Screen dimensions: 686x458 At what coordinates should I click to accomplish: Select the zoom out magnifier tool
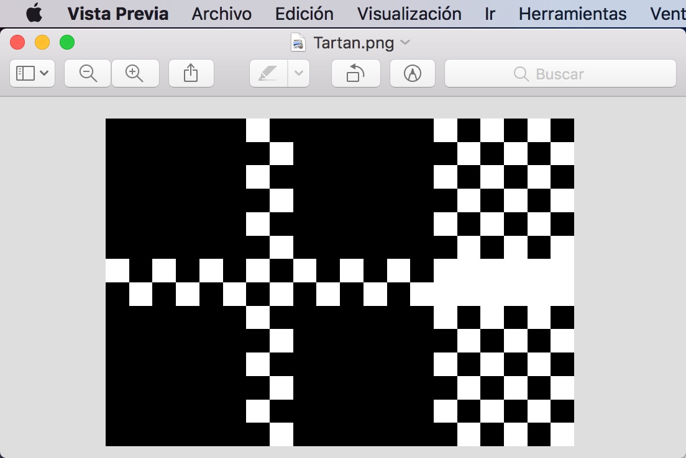(x=87, y=73)
